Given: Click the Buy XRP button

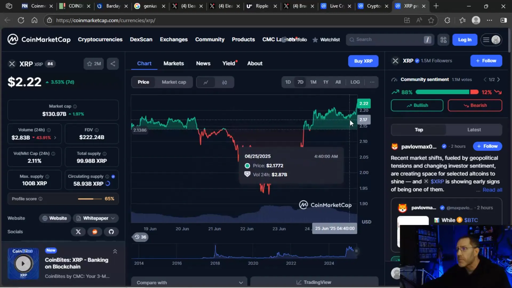Looking at the screenshot, I should click(x=363, y=61).
